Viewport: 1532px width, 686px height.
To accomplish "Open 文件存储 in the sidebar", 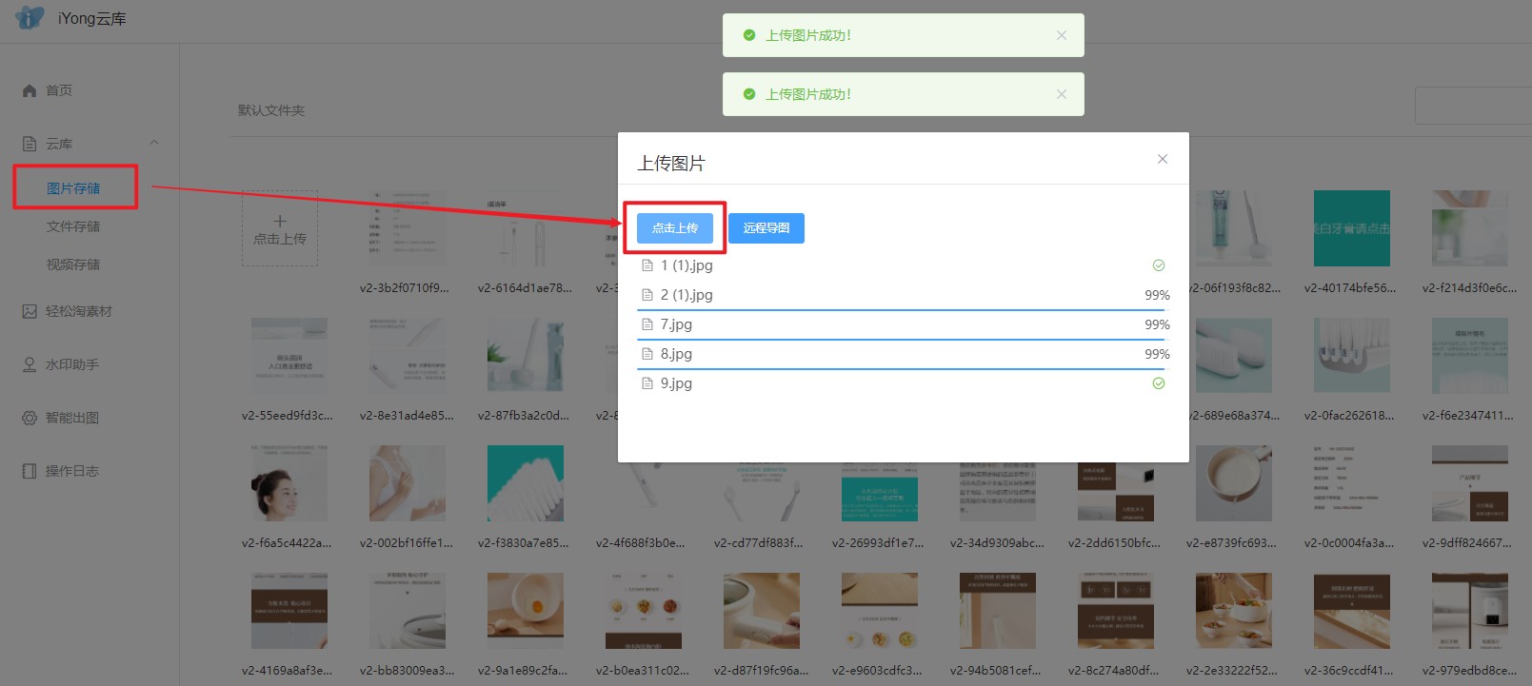I will click(x=73, y=226).
